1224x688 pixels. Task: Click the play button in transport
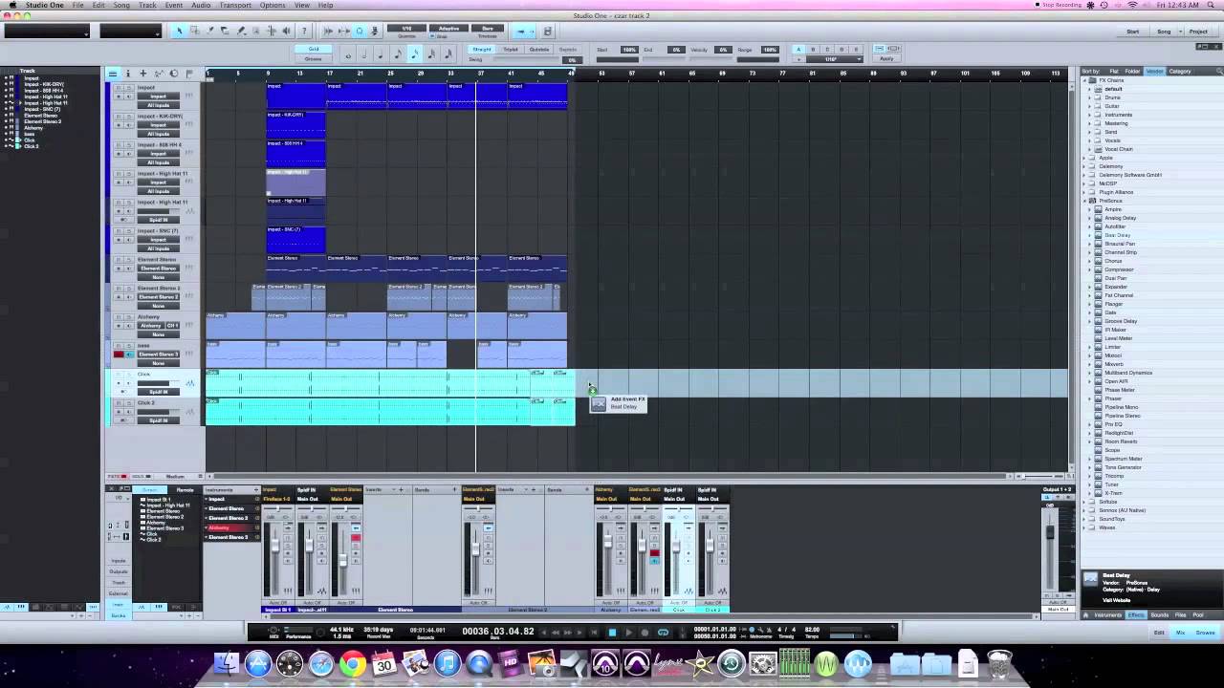coord(628,632)
